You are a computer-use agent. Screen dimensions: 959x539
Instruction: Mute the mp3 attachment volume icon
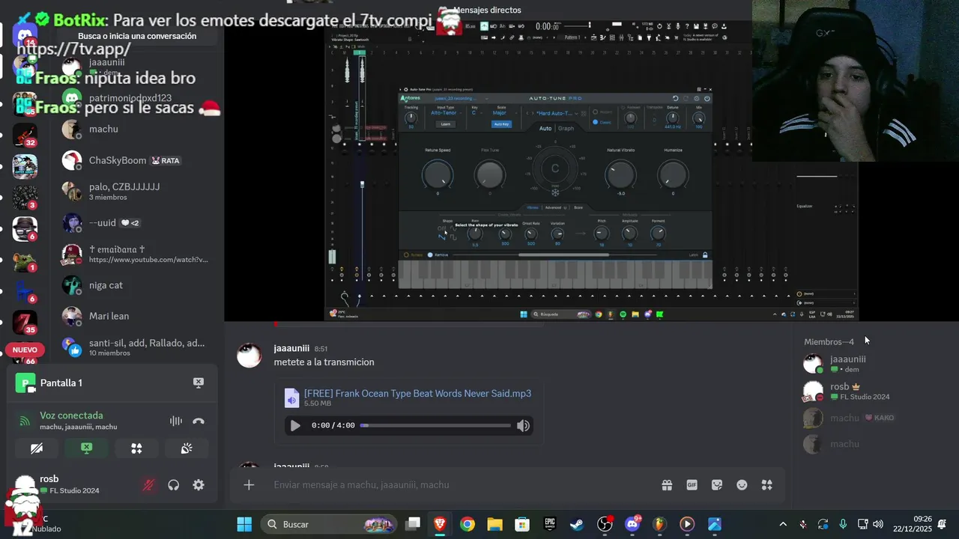523,426
